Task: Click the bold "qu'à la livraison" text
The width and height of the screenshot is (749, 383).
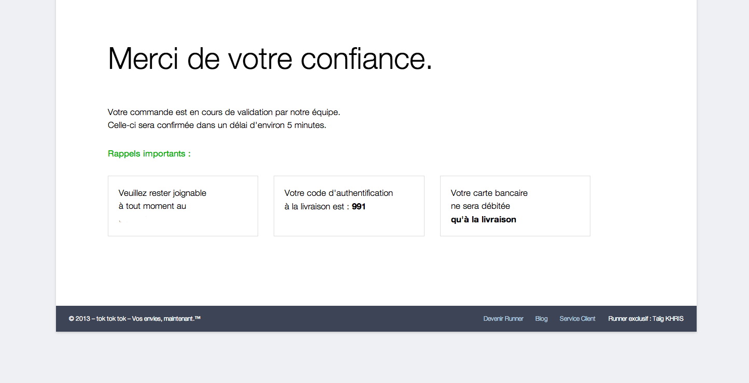Action: pos(483,220)
